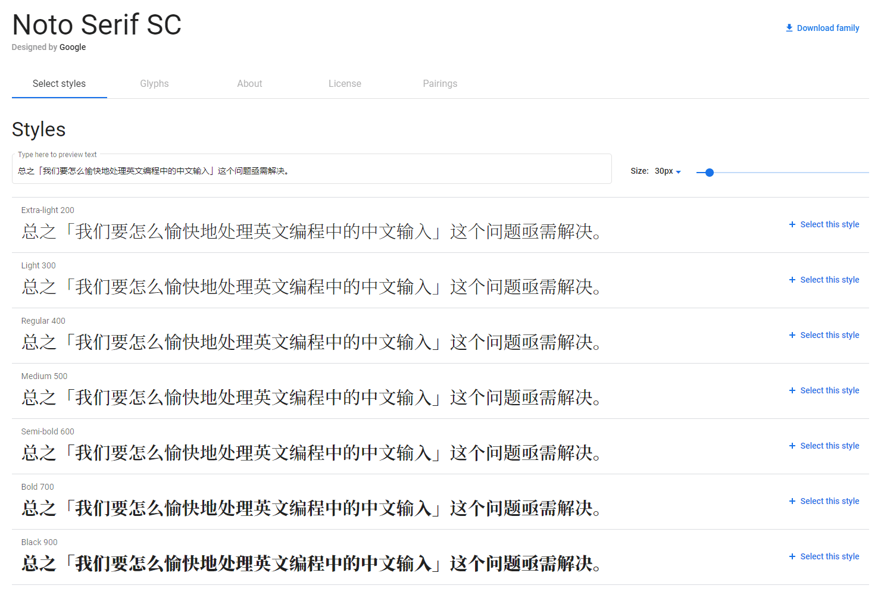Click plus icon for Black 900 style
Image resolution: width=884 pixels, height=604 pixels.
[x=792, y=556]
